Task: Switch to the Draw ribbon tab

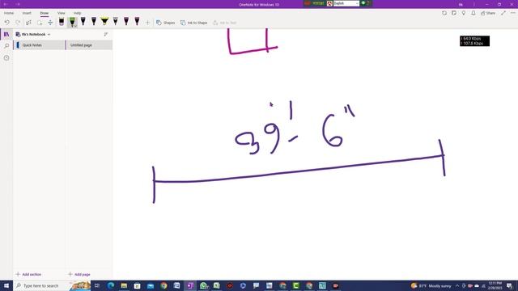Action: pos(45,13)
